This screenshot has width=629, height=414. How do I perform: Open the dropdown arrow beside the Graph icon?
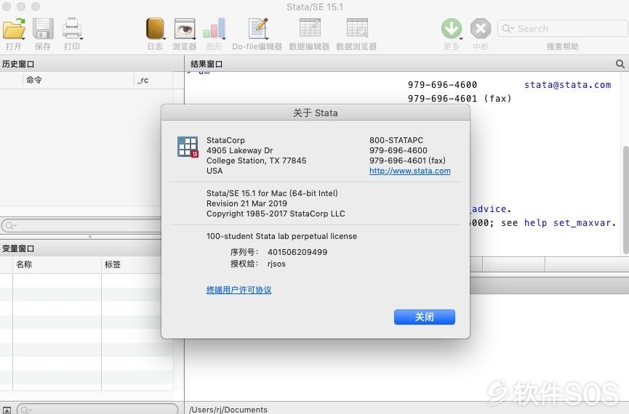[223, 38]
